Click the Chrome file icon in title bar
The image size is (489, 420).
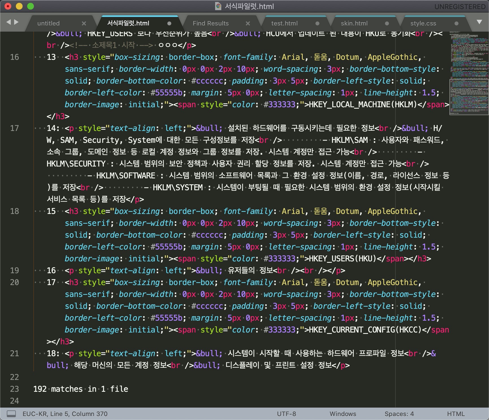tap(218, 6)
